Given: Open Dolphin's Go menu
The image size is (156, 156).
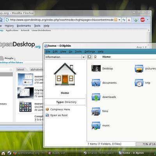Looking at the screenshot, I should tap(71, 51).
